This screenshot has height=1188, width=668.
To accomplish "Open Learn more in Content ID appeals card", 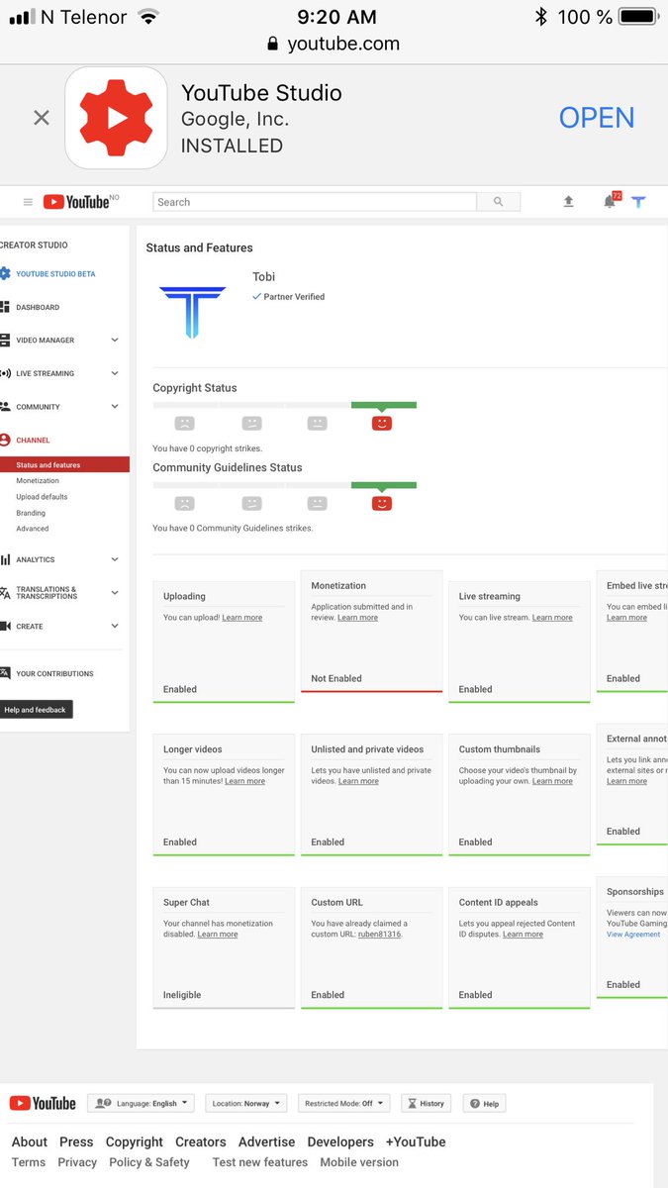I will [x=523, y=935].
